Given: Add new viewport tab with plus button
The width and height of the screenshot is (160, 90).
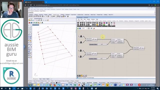Looking at the screenshot, I should pyautogui.click(x=51, y=79).
